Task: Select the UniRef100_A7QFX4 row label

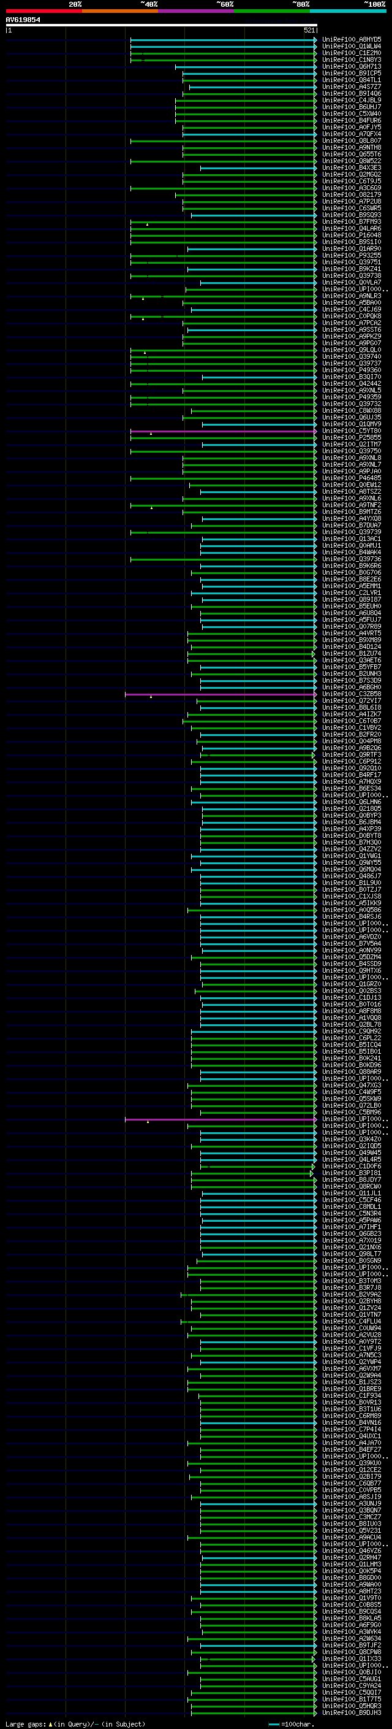Action: click(352, 134)
